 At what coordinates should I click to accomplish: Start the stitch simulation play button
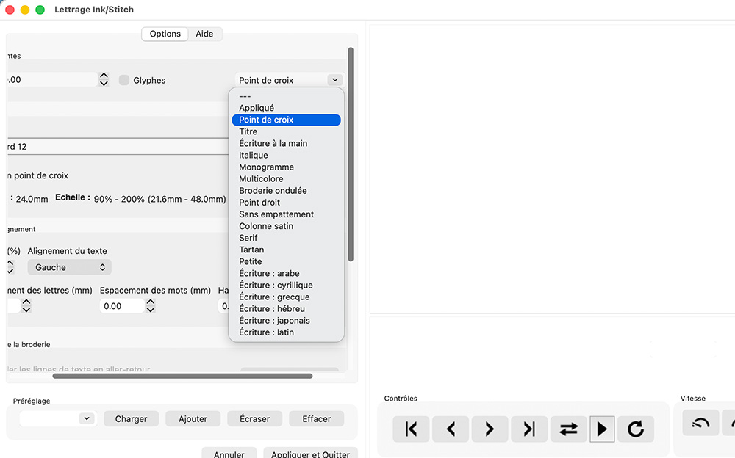603,429
